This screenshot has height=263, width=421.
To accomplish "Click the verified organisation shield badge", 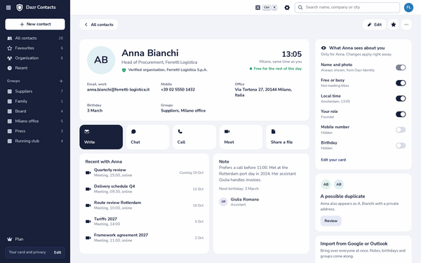I will pos(123,70).
